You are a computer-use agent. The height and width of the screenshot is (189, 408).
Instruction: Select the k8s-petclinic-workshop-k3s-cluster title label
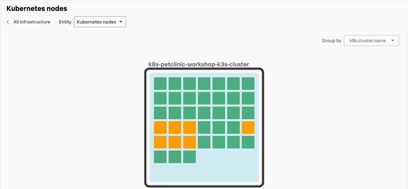[x=199, y=64]
